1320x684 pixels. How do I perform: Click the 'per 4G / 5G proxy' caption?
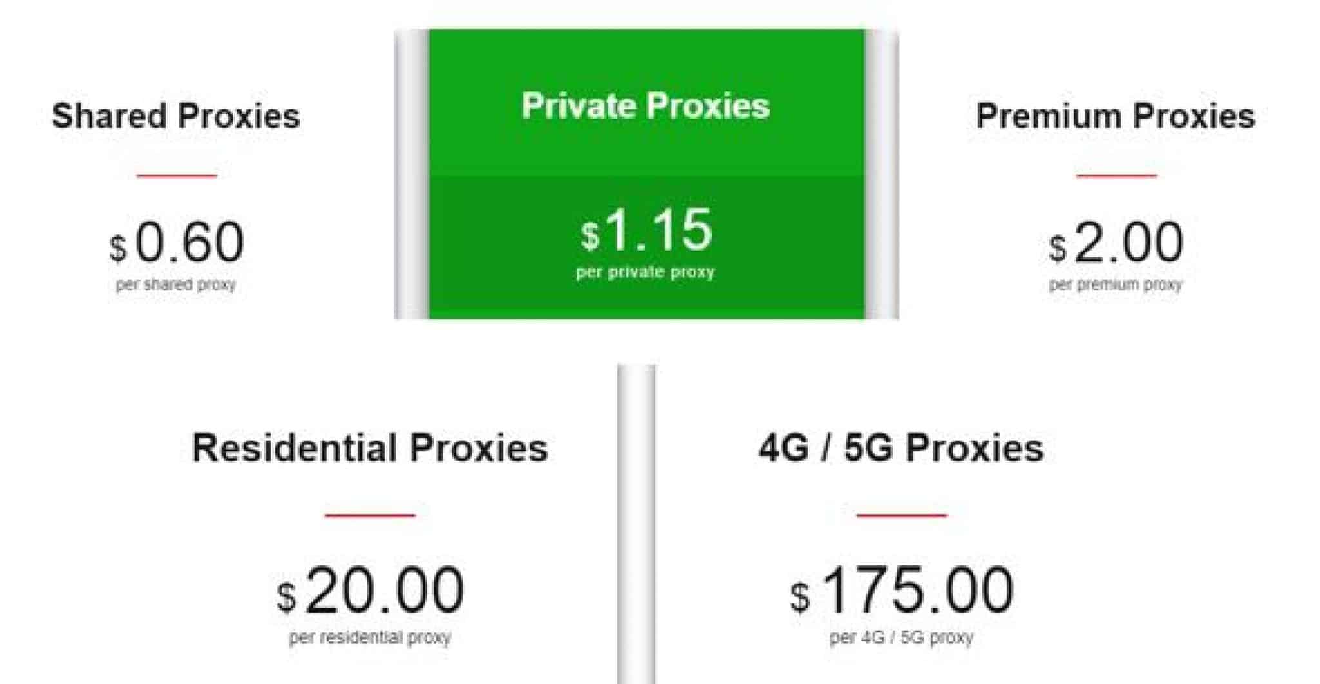click(x=902, y=638)
